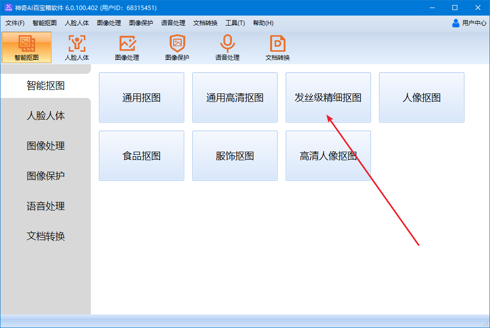Open the 语音处理 microphone toolbar icon
Image resolution: width=490 pixels, height=328 pixels.
tap(227, 48)
